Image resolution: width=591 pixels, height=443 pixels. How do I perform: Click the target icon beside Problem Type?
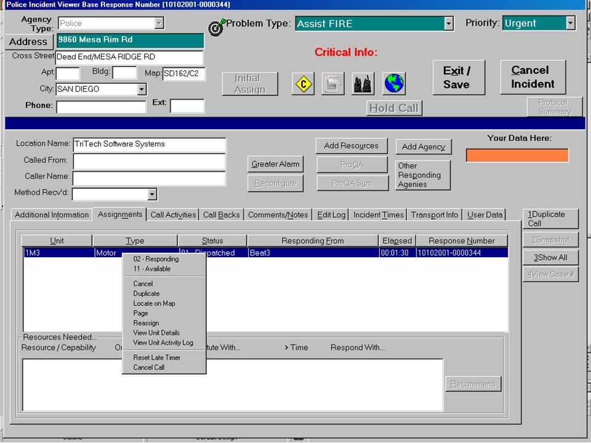(x=217, y=27)
